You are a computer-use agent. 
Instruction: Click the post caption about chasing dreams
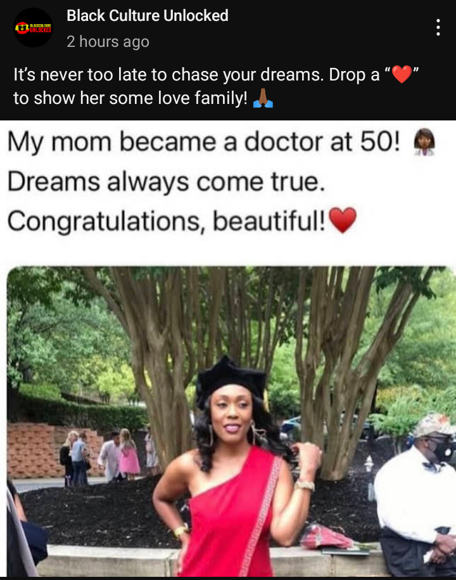point(217,86)
